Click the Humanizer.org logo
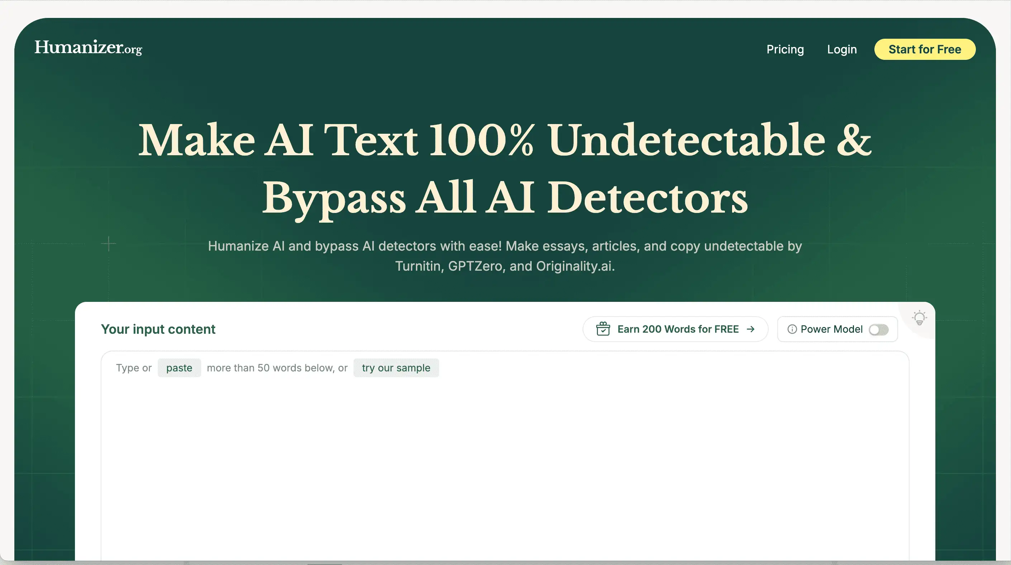Image resolution: width=1011 pixels, height=565 pixels. pyautogui.click(x=88, y=48)
